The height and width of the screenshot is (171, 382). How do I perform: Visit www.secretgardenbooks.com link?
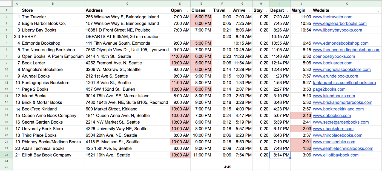click(x=341, y=122)
